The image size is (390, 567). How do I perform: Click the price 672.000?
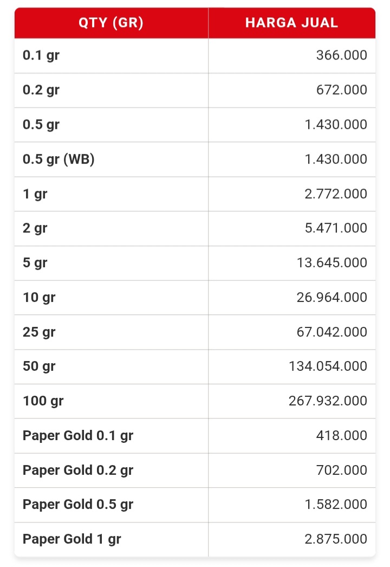[341, 90]
